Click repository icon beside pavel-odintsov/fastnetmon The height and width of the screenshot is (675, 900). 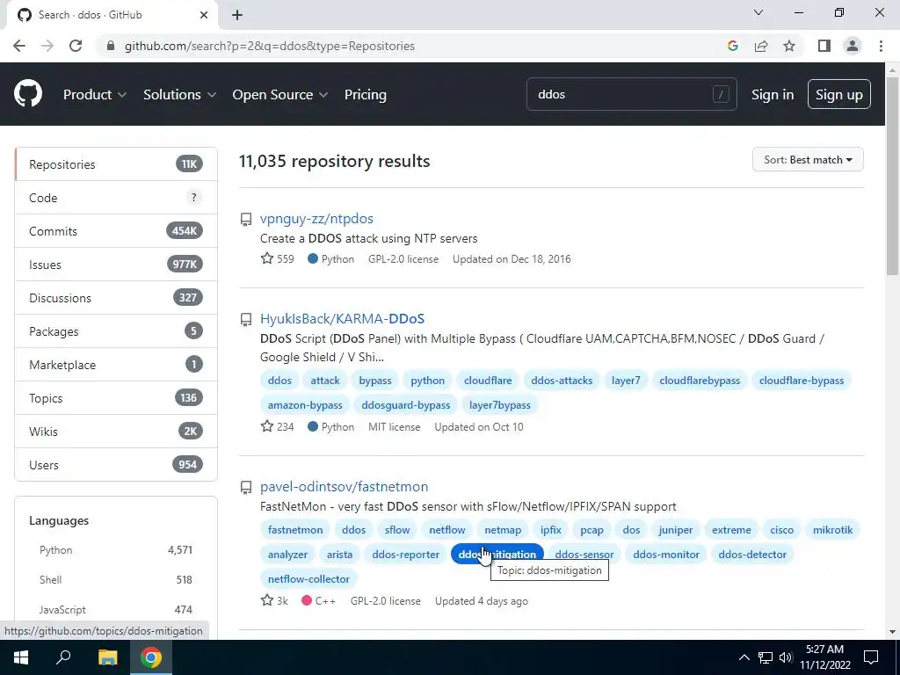point(246,487)
